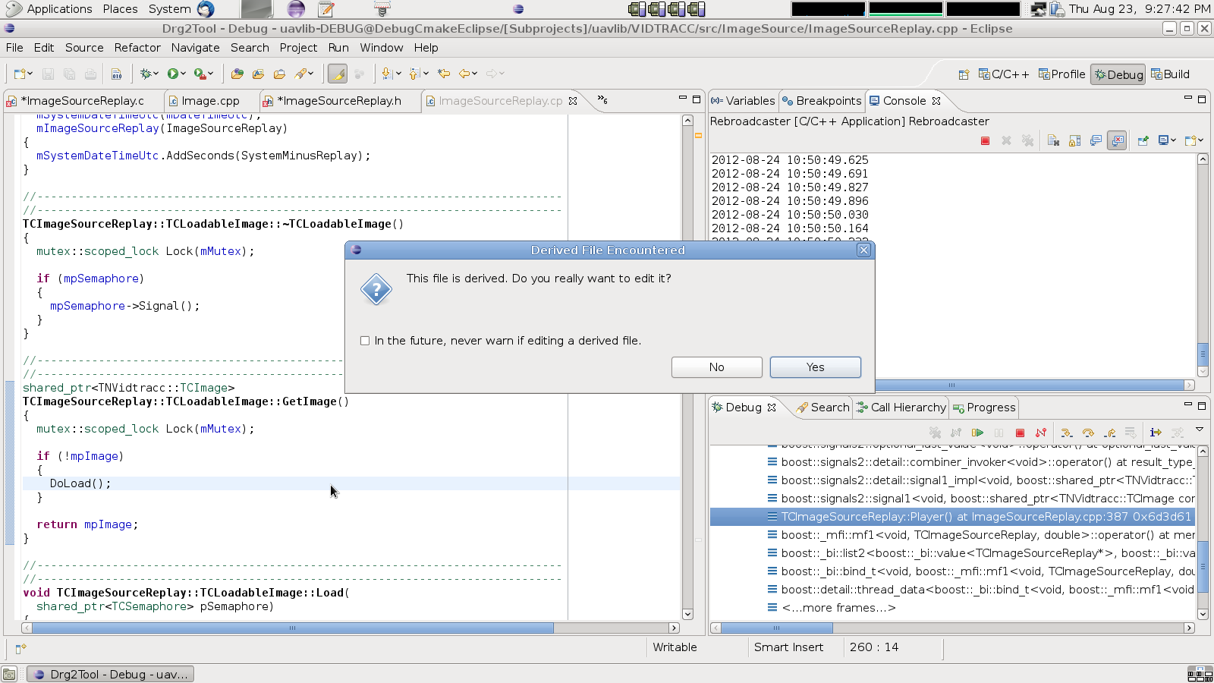Screen dimensions: 1214x683
Task: Open the Applications menu in the system panel
Action: pos(59,9)
